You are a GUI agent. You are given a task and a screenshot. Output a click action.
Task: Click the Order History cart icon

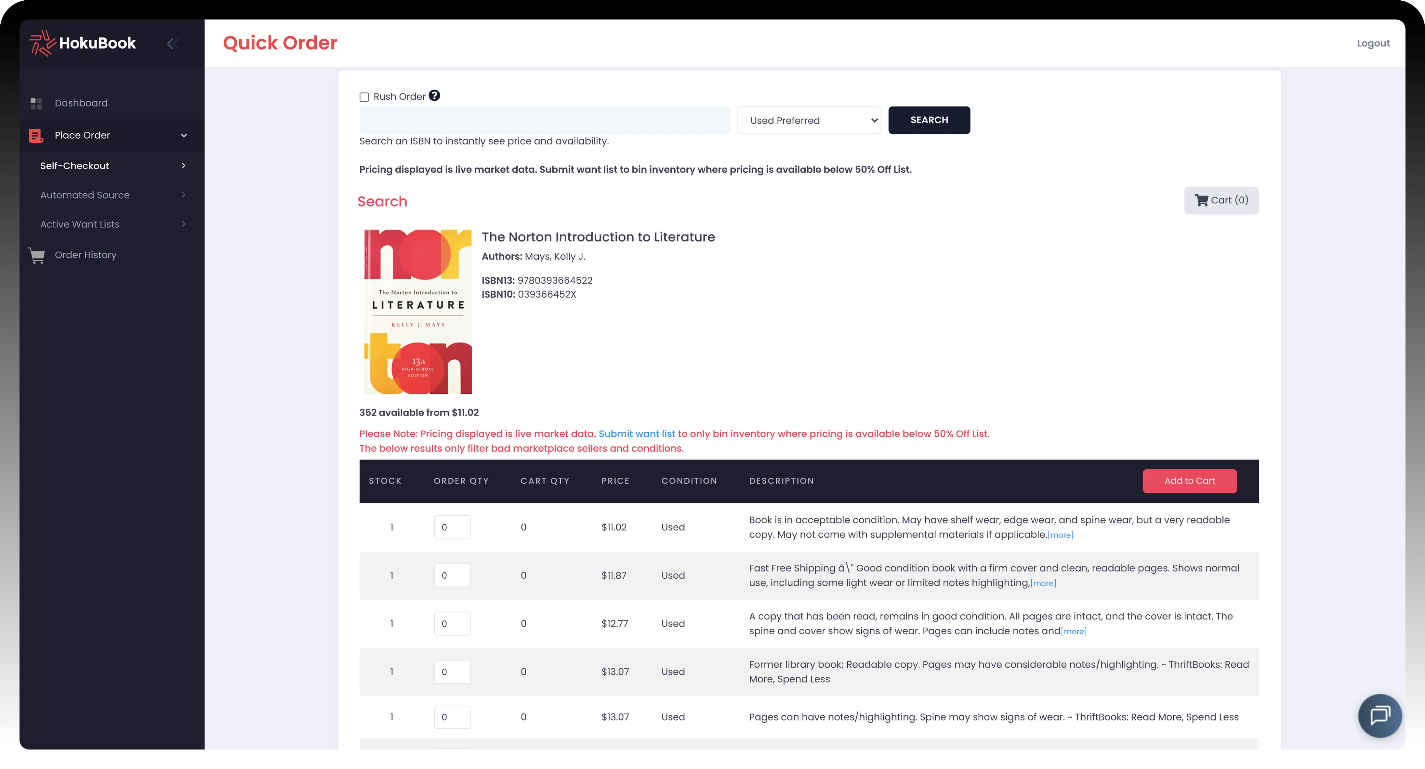[x=36, y=255]
